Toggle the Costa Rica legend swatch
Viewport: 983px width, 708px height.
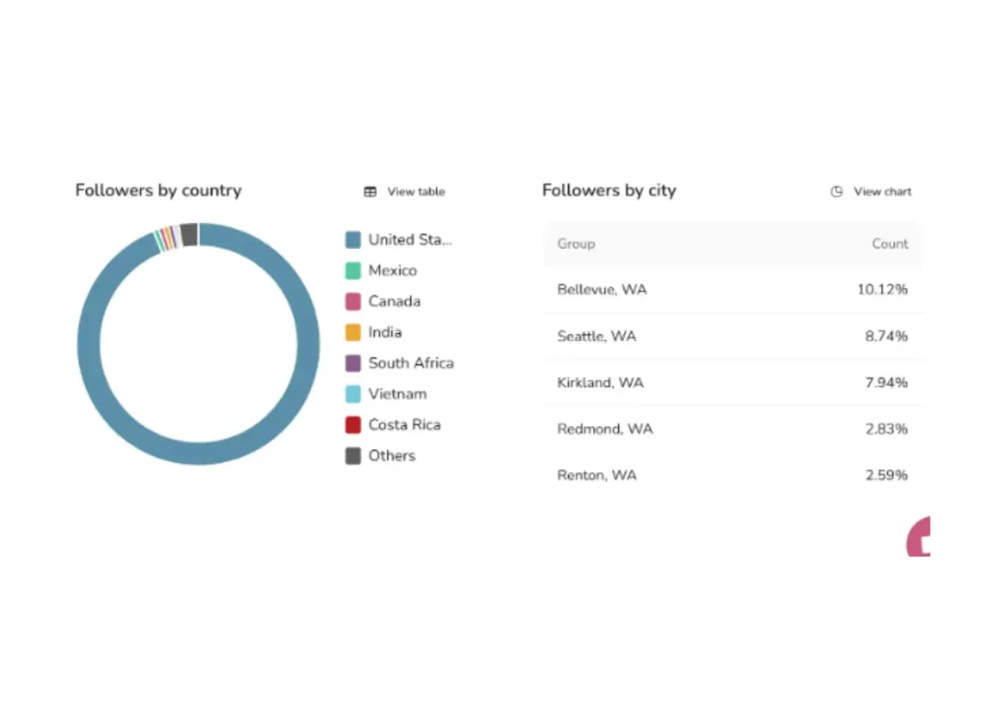coord(353,425)
